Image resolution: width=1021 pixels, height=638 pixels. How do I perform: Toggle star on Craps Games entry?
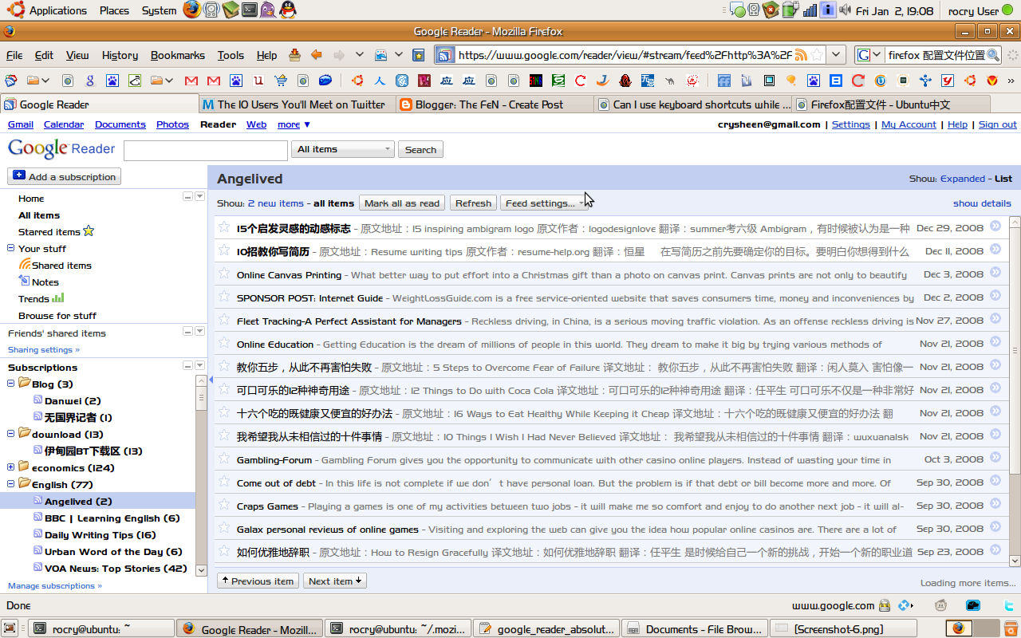(x=224, y=505)
